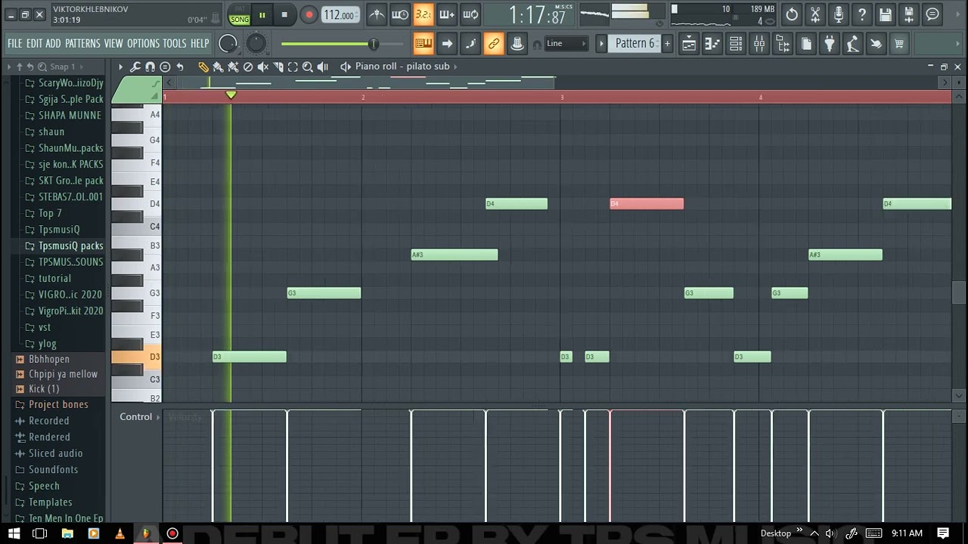Click the red D4 note
968x544 pixels.
tap(647, 204)
